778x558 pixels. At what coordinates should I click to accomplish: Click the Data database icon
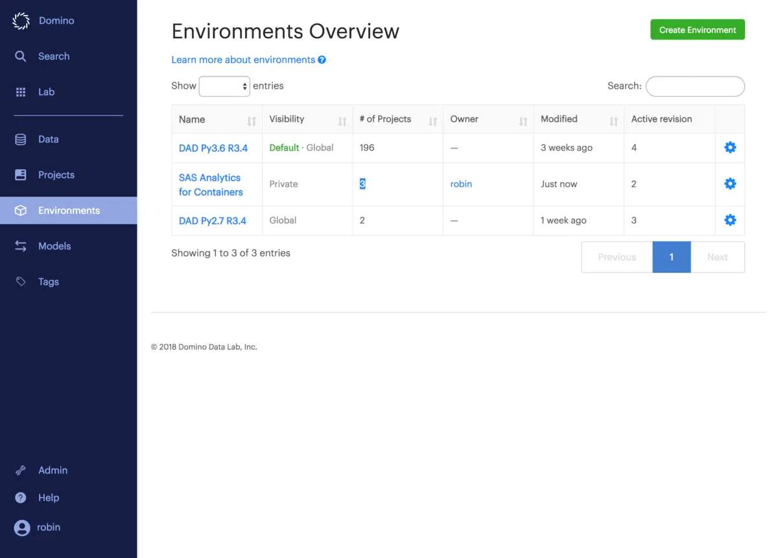point(21,139)
